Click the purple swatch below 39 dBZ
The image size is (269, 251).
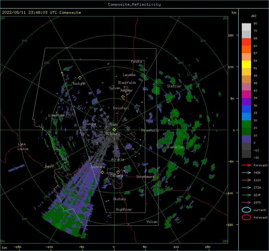click(246, 101)
